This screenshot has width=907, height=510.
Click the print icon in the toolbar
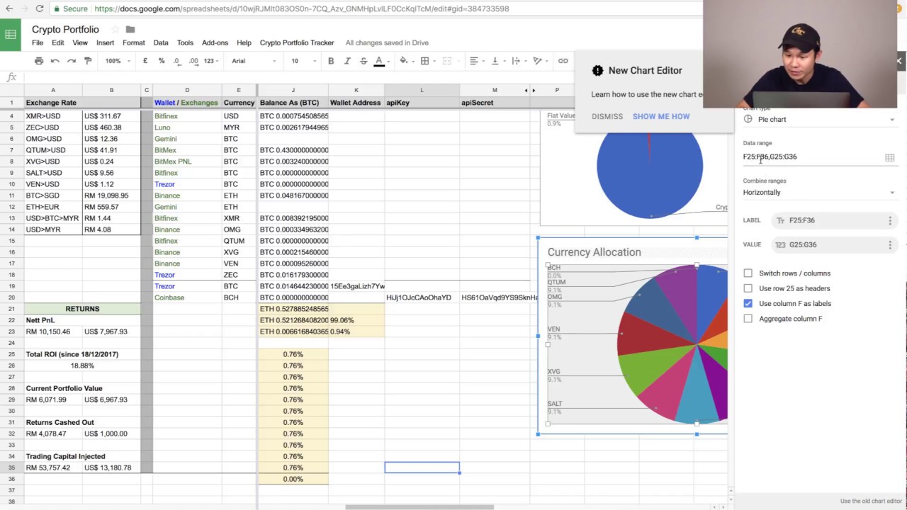tap(39, 61)
